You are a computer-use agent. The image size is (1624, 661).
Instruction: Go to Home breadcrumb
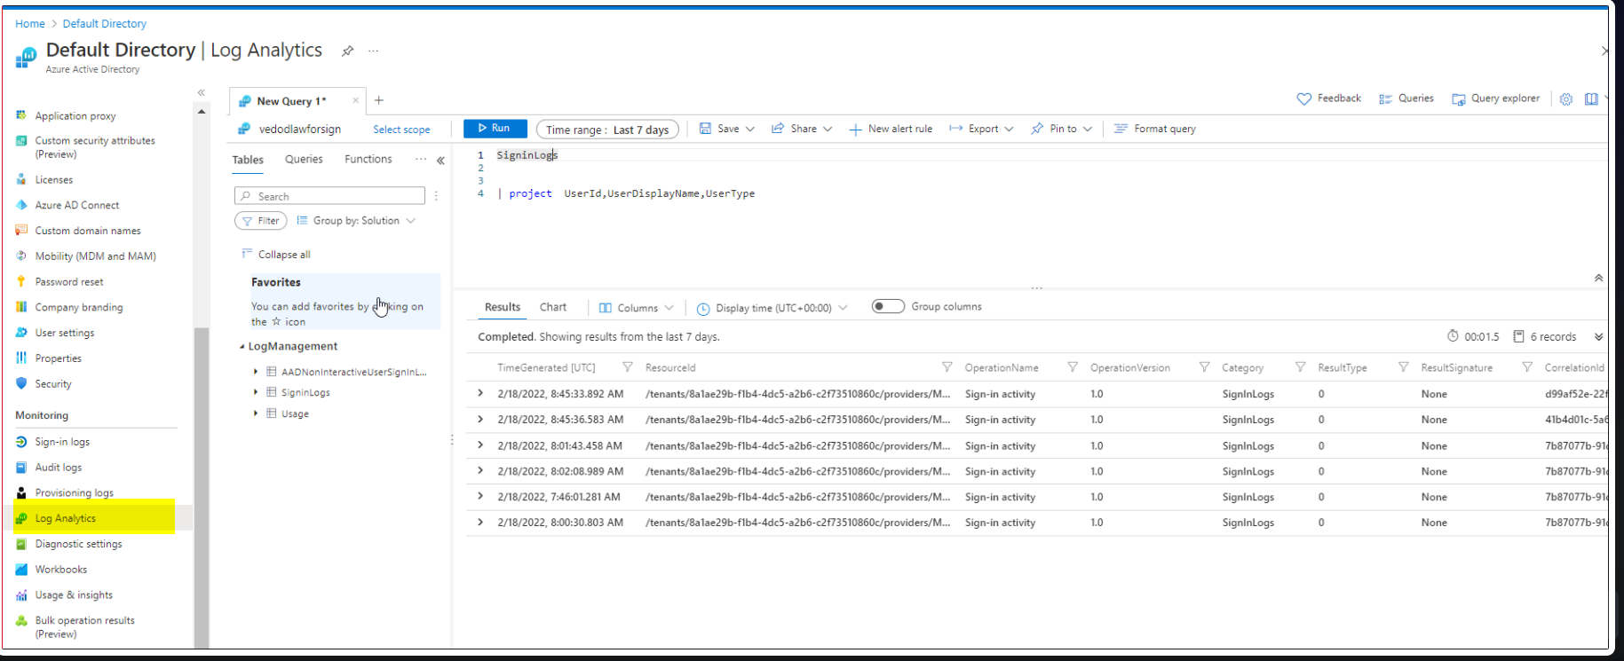(30, 24)
